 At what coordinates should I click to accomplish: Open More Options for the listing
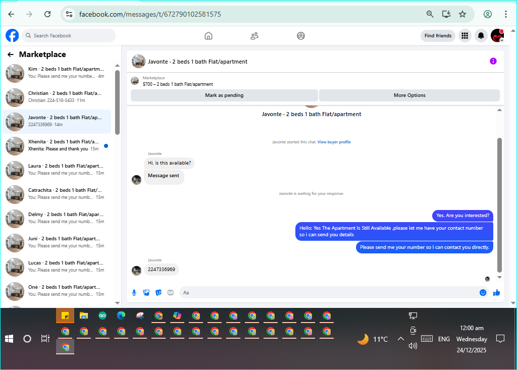[409, 95]
